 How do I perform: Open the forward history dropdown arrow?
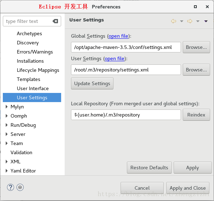[198, 21]
